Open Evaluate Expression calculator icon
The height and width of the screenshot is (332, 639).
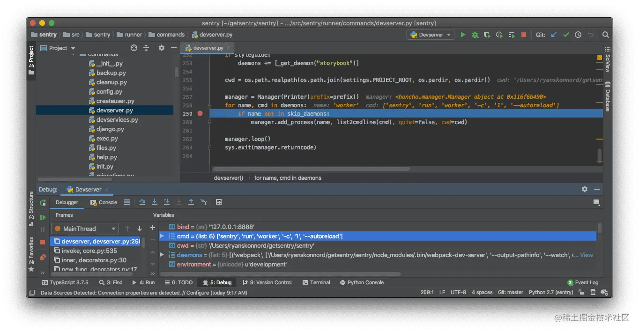pos(219,202)
